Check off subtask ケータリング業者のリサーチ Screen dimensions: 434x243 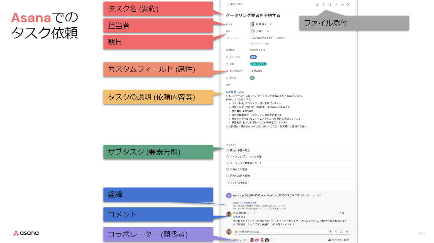(227, 163)
